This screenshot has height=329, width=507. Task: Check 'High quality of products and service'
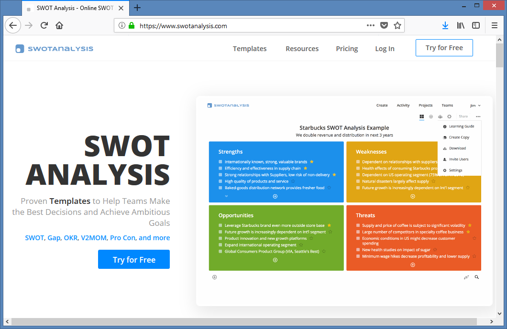click(x=220, y=181)
